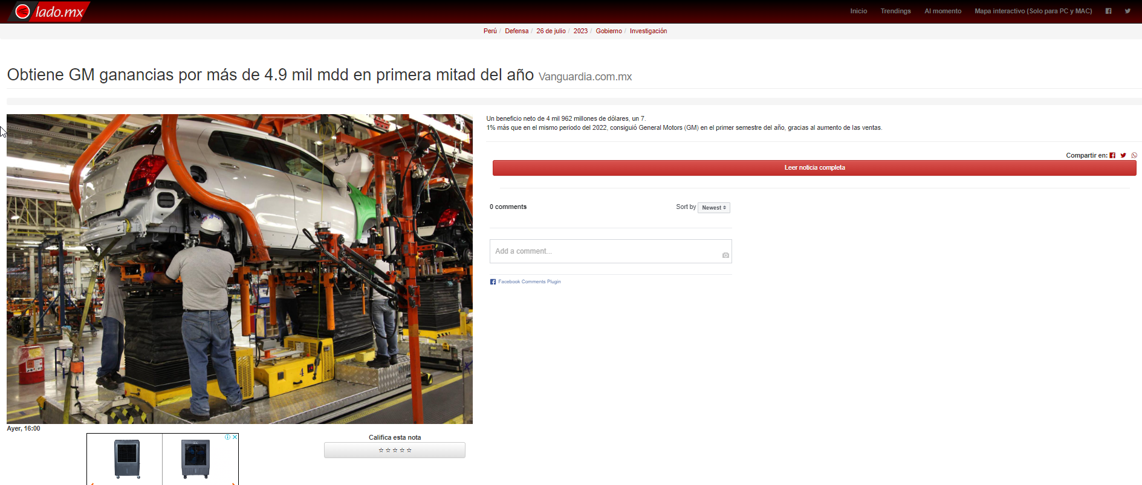
Task: Select the 2023 tag link
Action: (x=580, y=31)
